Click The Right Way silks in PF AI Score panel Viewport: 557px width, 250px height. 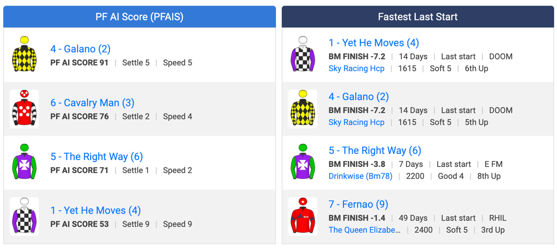tap(24, 163)
